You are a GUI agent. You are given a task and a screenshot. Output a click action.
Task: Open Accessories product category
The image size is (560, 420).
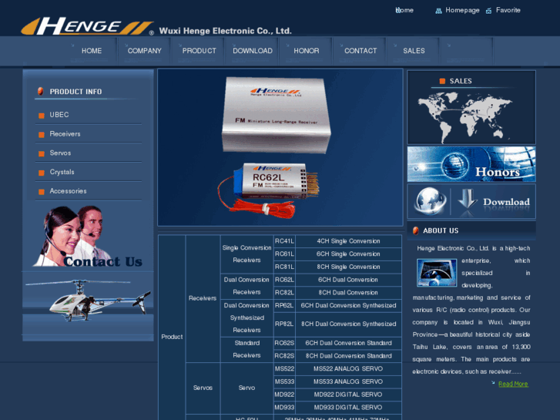pyautogui.click(x=69, y=191)
